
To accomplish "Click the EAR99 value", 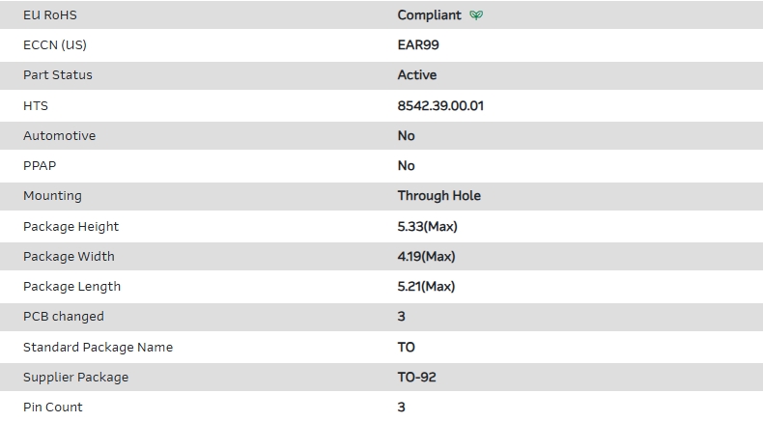I will (x=418, y=44).
